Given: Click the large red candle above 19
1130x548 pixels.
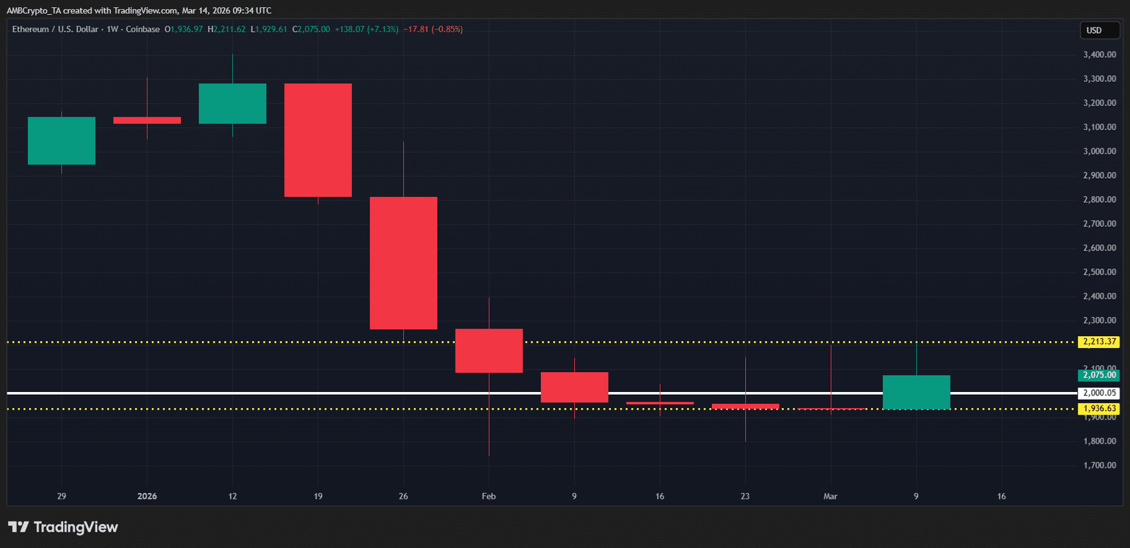Looking at the screenshot, I should tap(318, 140).
